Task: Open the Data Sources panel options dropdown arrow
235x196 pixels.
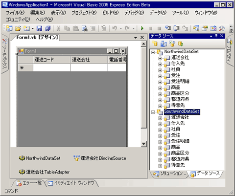Action: point(211,36)
